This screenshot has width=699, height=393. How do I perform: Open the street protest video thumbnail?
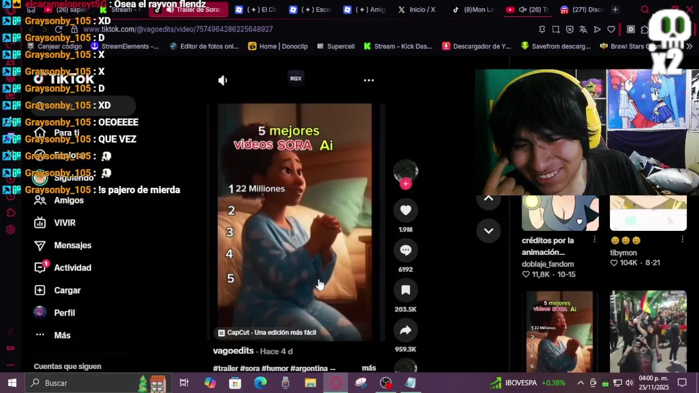pos(648,332)
